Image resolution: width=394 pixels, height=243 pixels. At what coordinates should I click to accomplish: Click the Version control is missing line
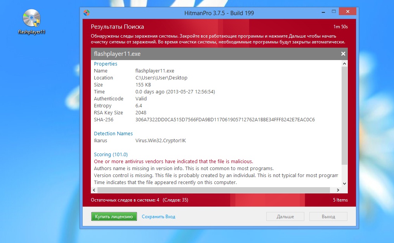[x=216, y=176]
